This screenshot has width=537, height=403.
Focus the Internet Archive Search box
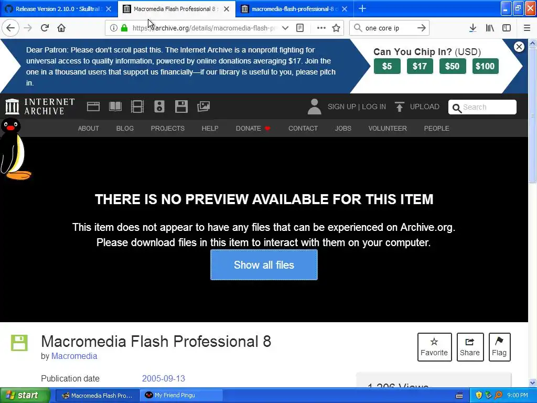pos(482,107)
